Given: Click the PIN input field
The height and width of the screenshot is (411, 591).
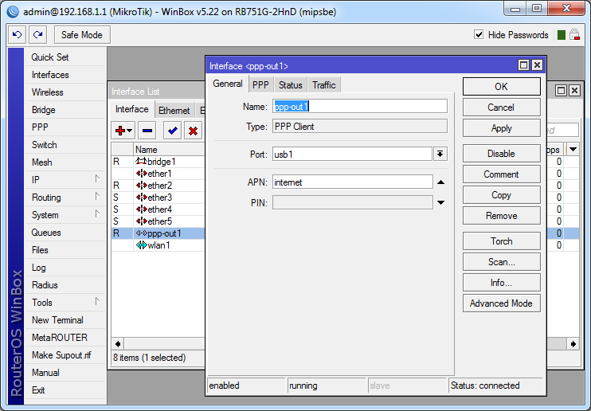Looking at the screenshot, I should point(352,202).
